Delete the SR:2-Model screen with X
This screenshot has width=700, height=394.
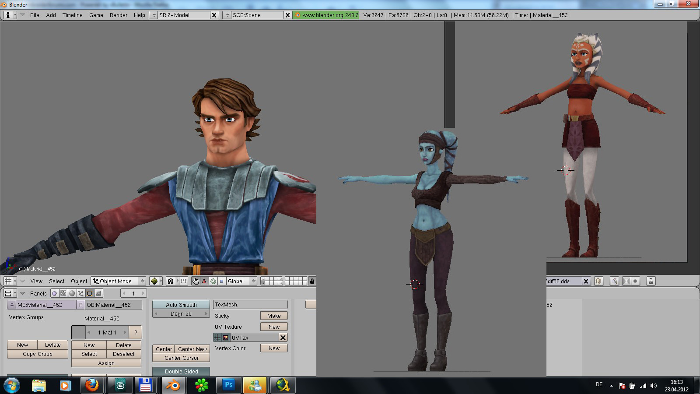[x=214, y=15]
